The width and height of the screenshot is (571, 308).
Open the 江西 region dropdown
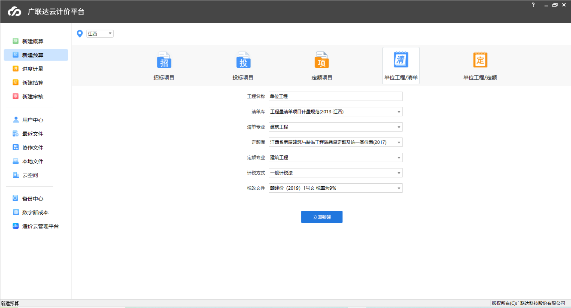100,33
